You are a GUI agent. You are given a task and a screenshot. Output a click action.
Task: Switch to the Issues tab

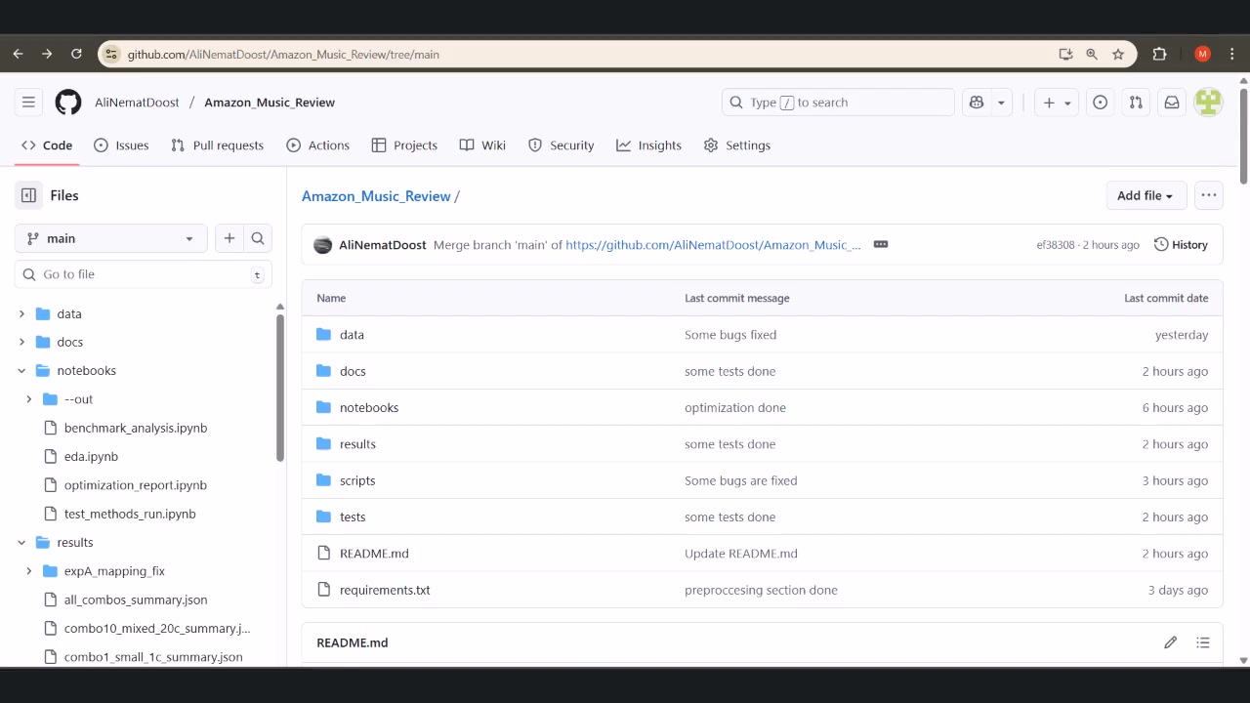(x=121, y=145)
